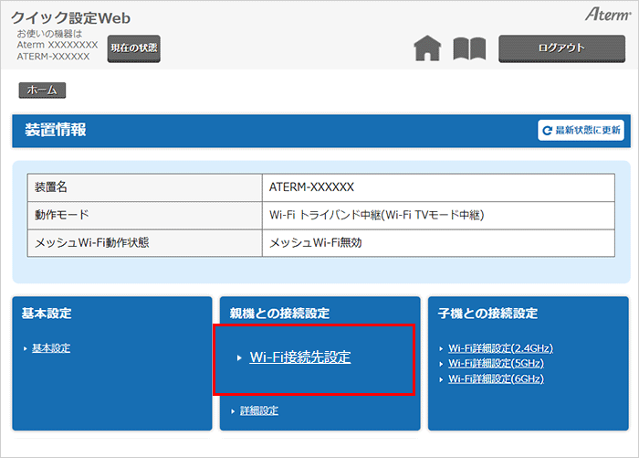Click the ATERM-XXXXXX device name value

(x=311, y=187)
